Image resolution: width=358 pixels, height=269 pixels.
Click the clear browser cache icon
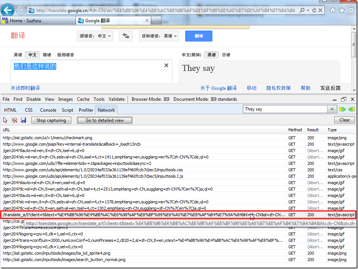pos(15,120)
